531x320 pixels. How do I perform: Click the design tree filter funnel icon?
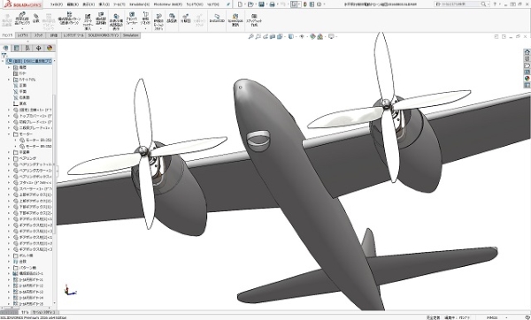4,55
